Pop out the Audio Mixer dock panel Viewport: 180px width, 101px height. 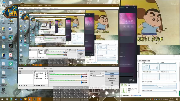(x=88, y=71)
